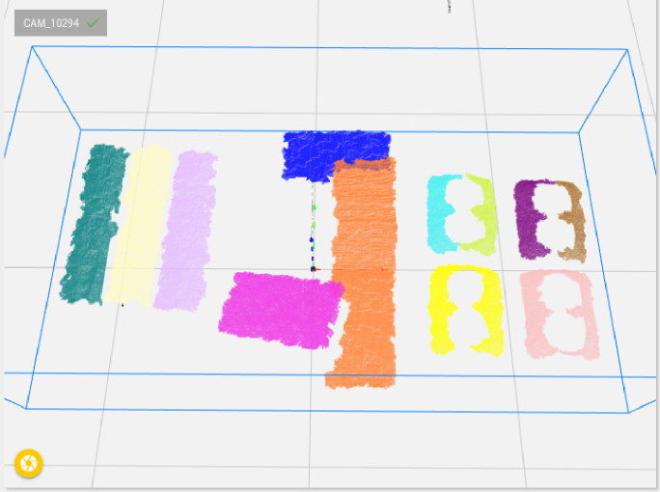The height and width of the screenshot is (492, 660).
Task: Click the yellow camera shutter snapshot icon
Action: tap(29, 464)
